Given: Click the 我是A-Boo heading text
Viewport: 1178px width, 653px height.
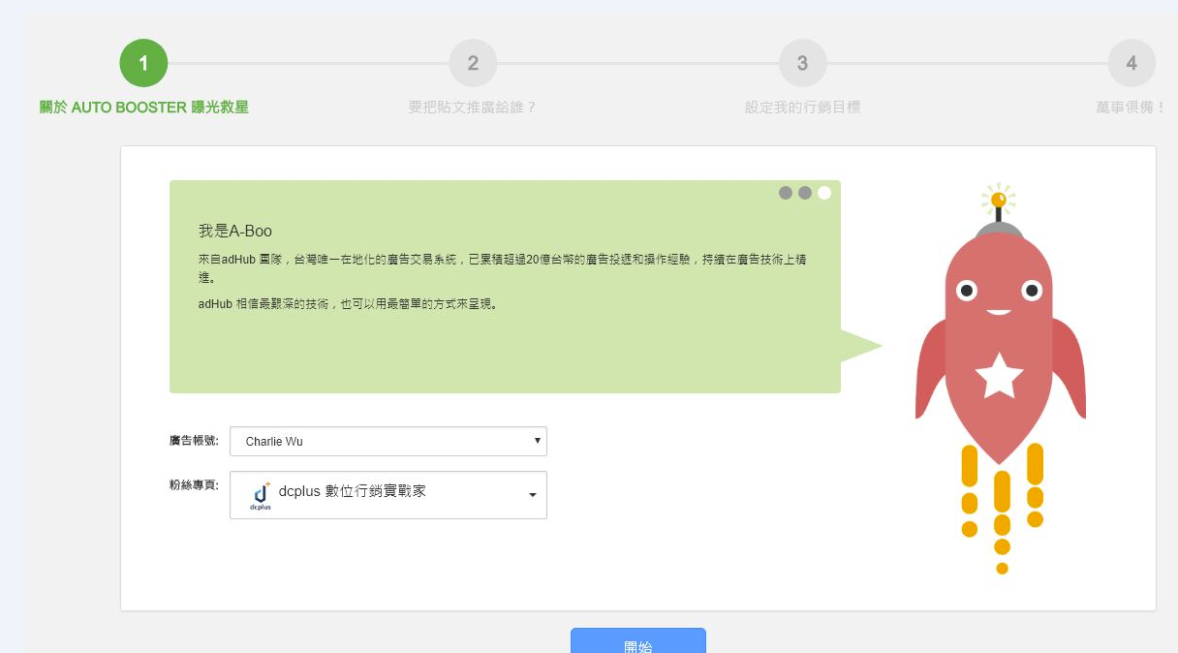Looking at the screenshot, I should click(x=235, y=232).
